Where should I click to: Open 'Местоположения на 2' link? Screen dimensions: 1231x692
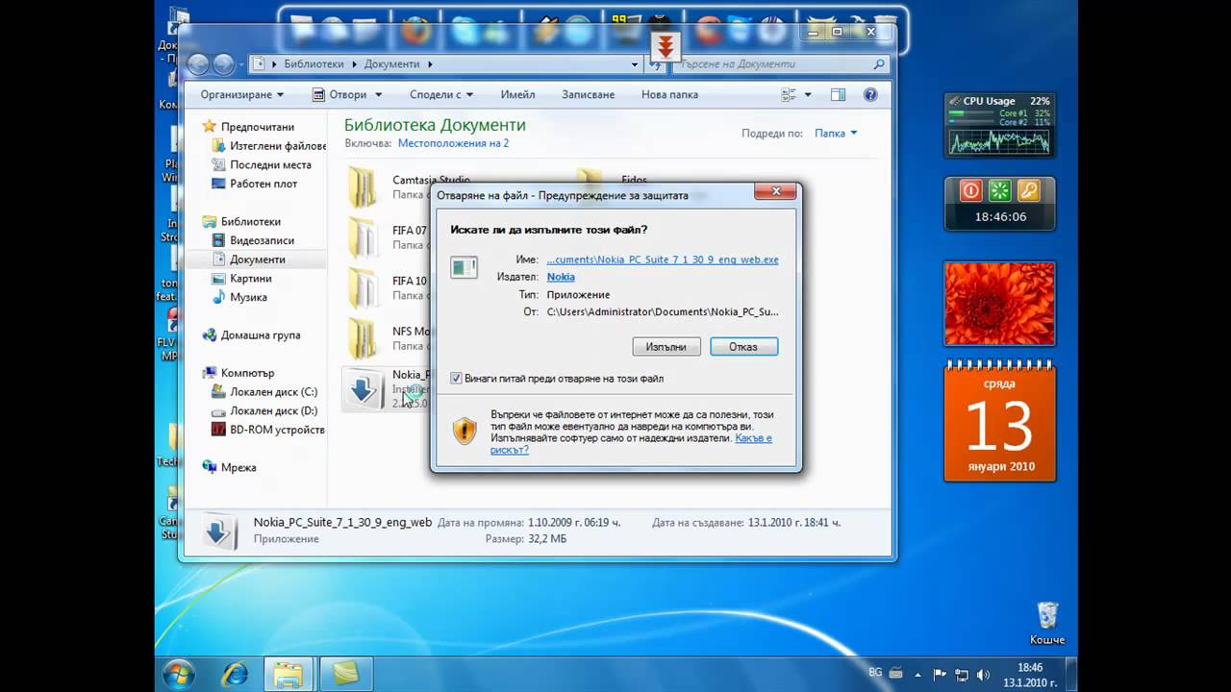coord(453,143)
